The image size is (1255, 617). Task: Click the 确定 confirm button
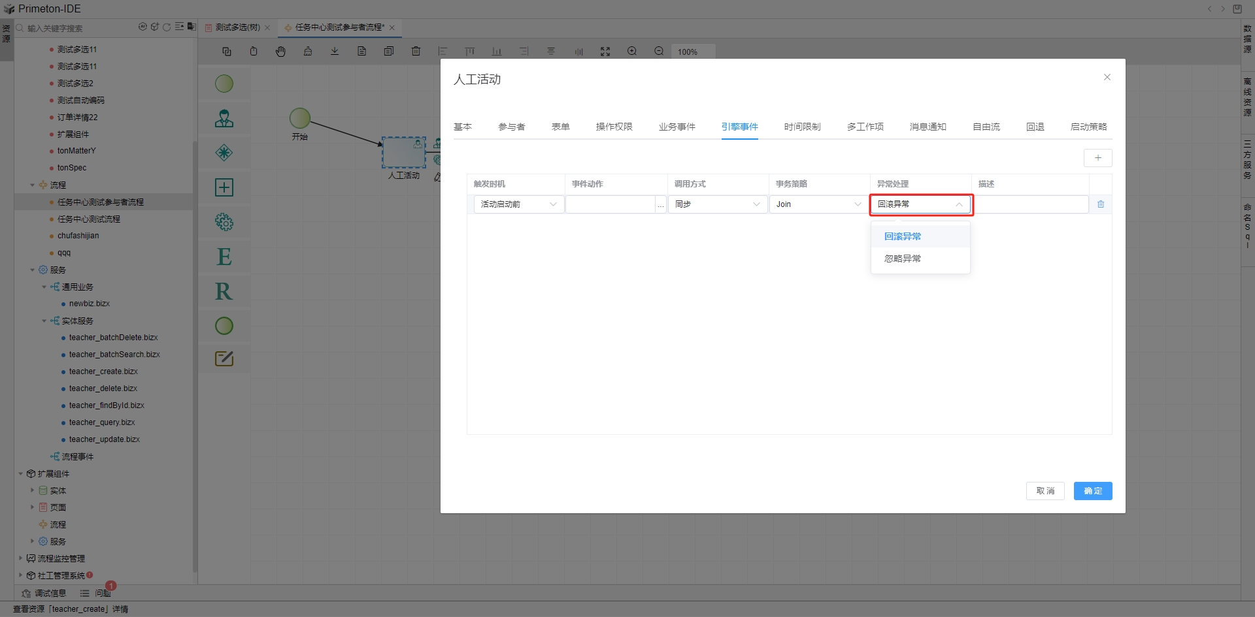[1092, 491]
